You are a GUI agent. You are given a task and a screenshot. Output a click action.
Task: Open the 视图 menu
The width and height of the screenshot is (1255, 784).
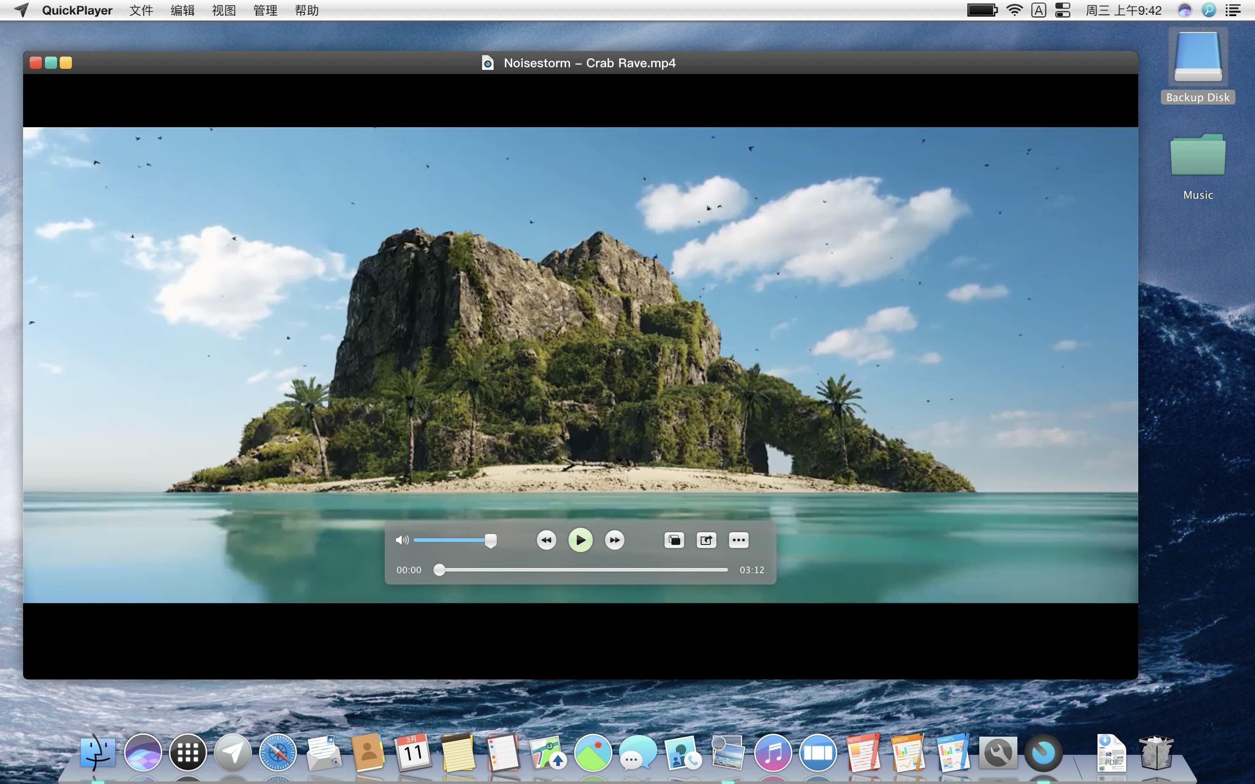[224, 10]
